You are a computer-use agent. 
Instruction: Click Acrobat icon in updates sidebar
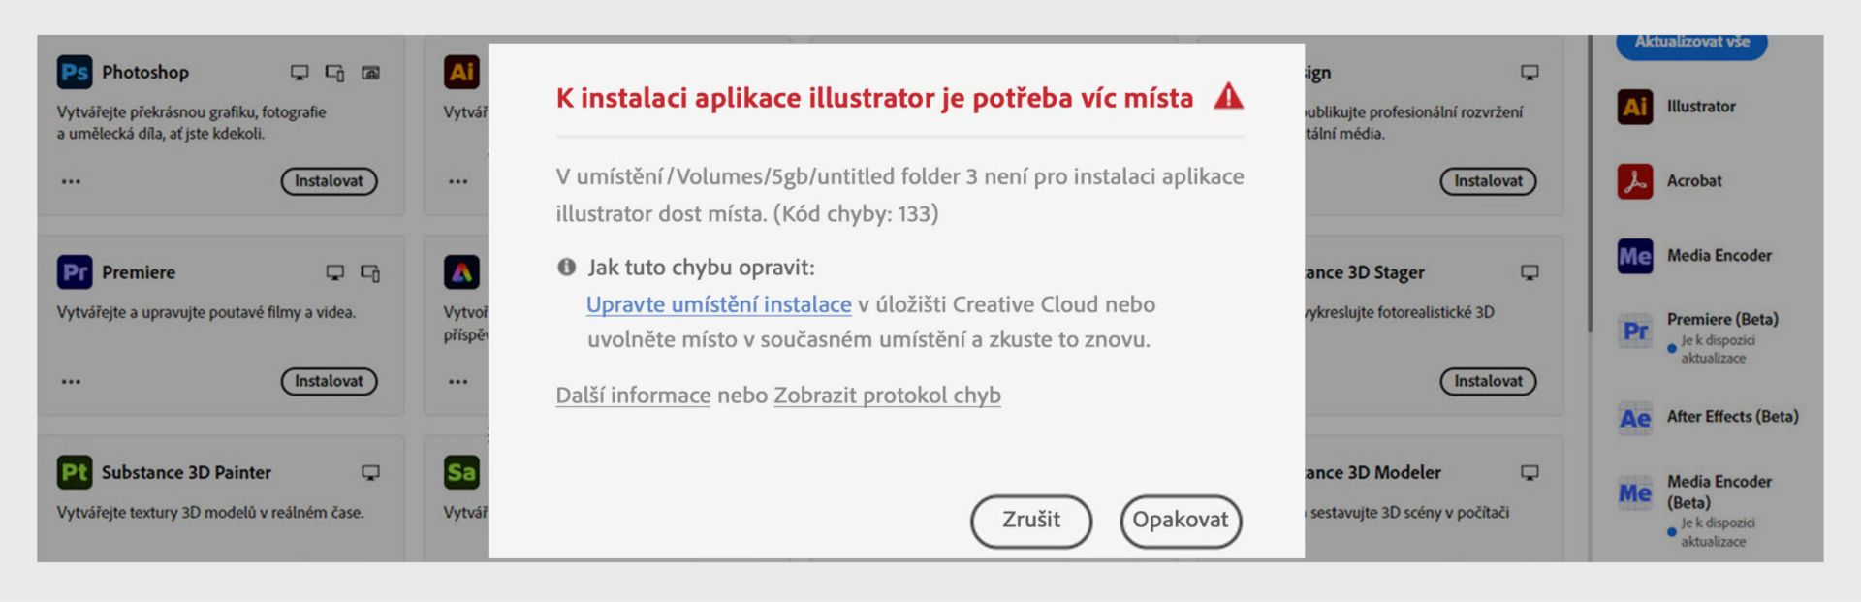point(1635,181)
